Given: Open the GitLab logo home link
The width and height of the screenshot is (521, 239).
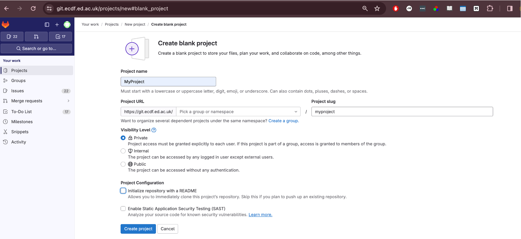Looking at the screenshot, I should [6, 25].
